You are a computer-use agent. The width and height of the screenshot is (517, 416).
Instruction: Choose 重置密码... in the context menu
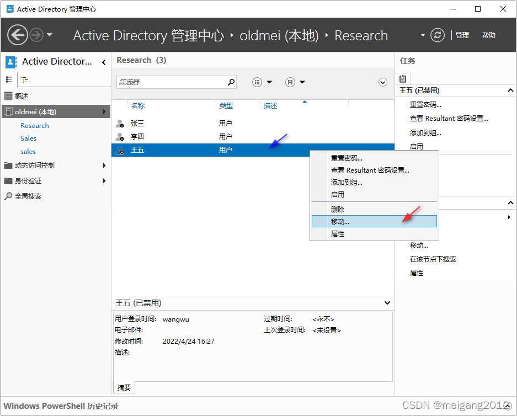(x=374, y=158)
